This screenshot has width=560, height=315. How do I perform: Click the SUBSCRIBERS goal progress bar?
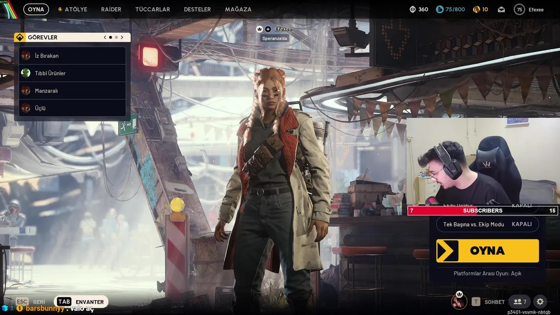(483, 210)
